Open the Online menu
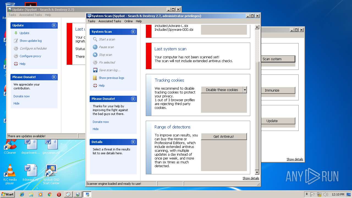This screenshot has width=352, height=198. click(x=128, y=21)
